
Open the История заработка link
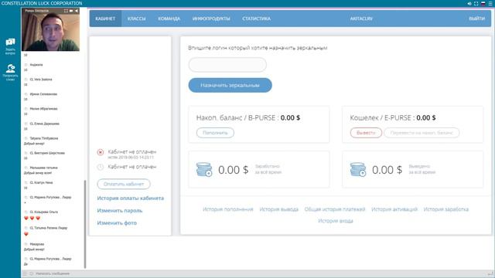(x=445, y=209)
